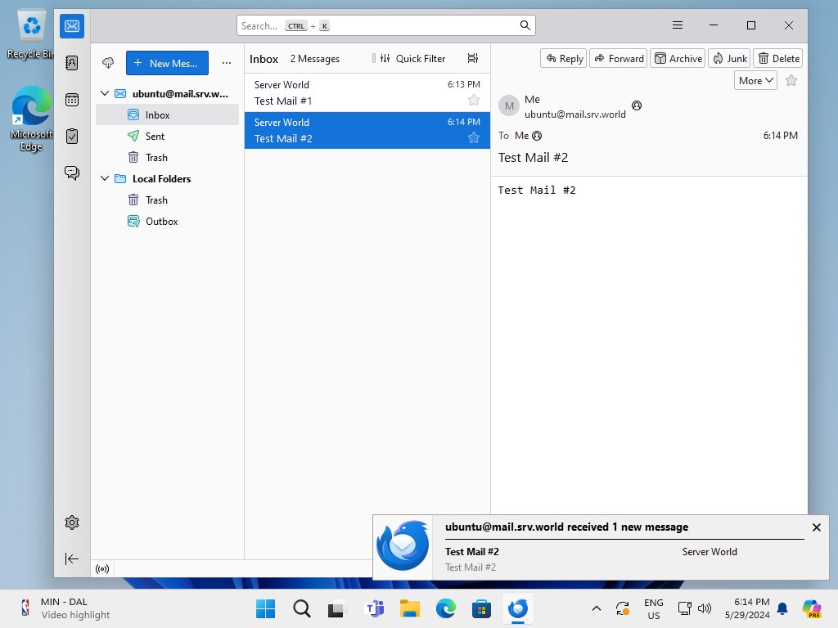Collapse the spaces toolbar
The image size is (838, 628).
72,558
